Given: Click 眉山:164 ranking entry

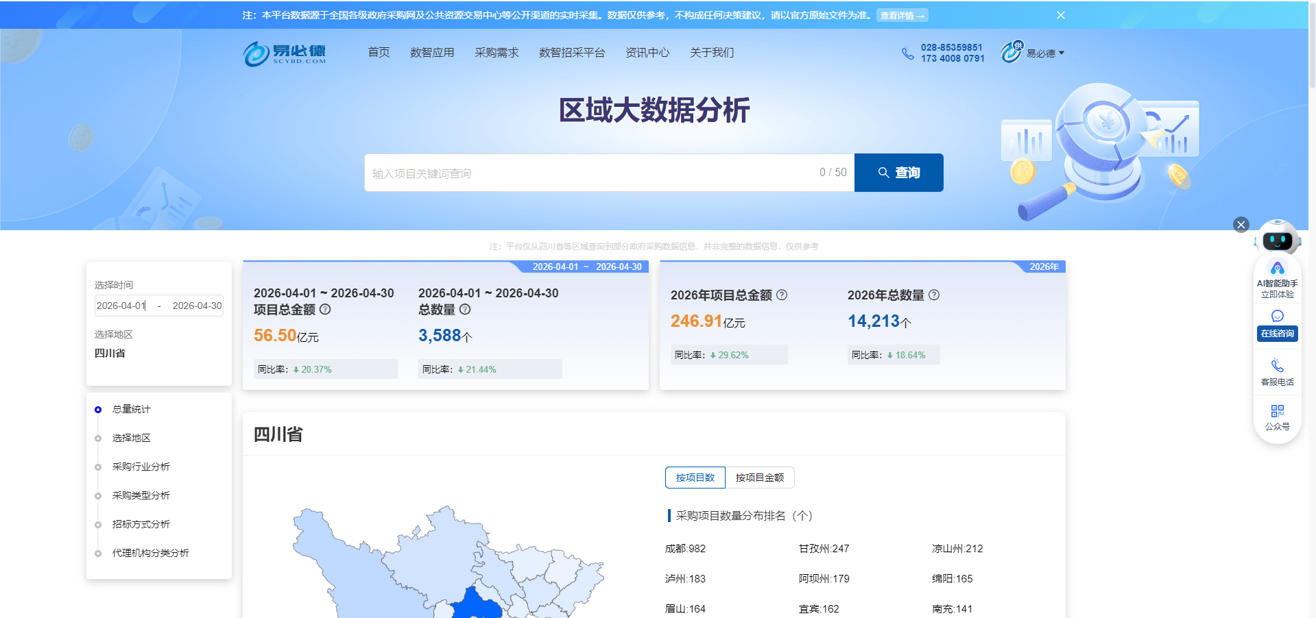Looking at the screenshot, I should [x=685, y=609].
